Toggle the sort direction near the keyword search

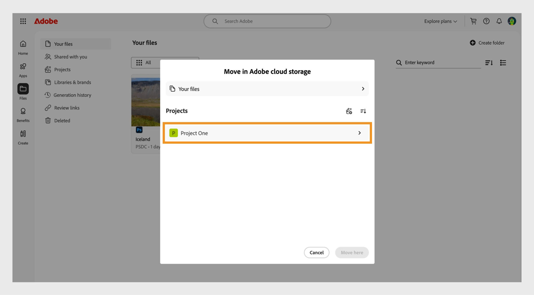click(x=489, y=63)
